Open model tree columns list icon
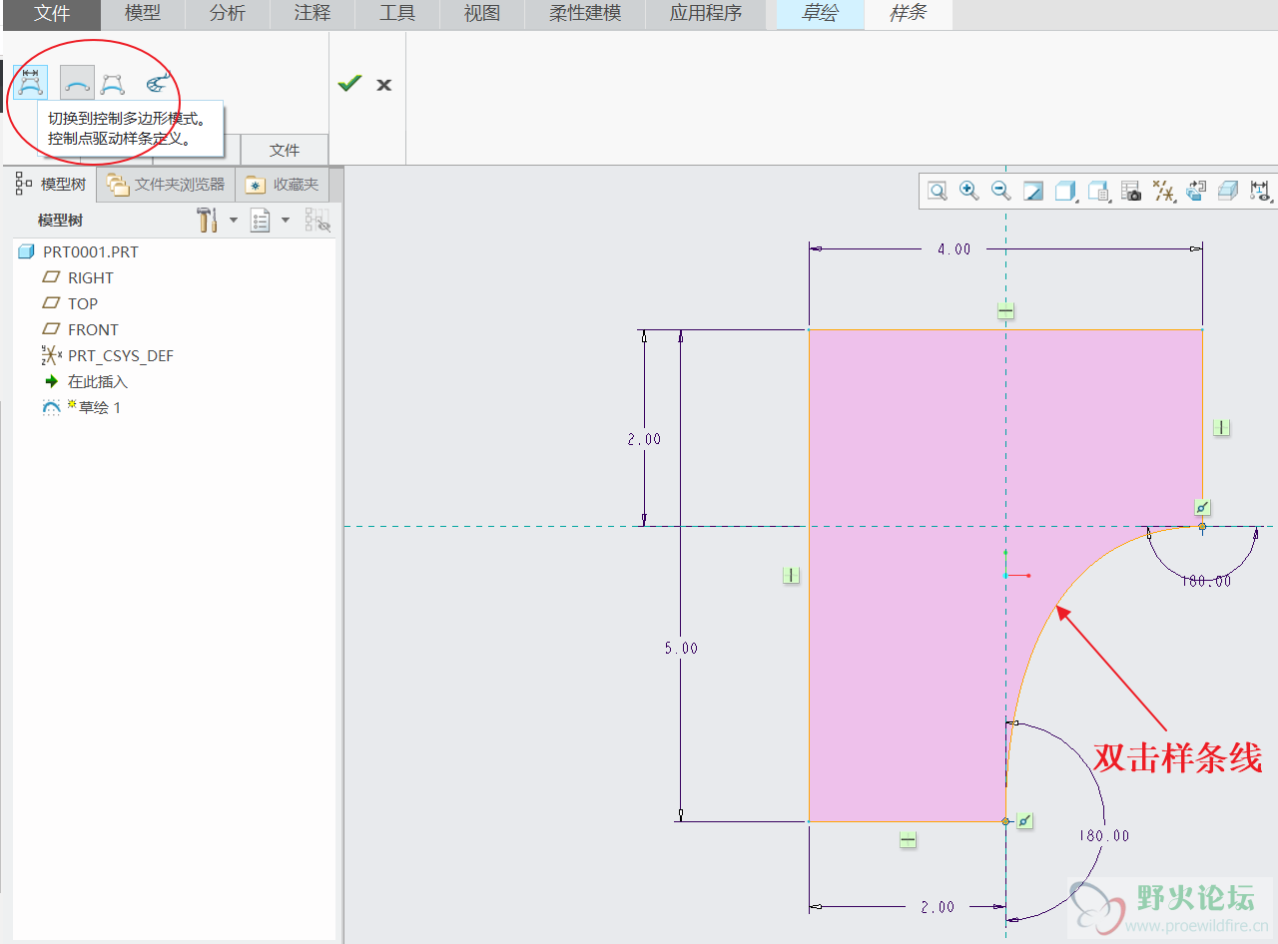Viewport: 1278px width, 944px height. (261, 220)
